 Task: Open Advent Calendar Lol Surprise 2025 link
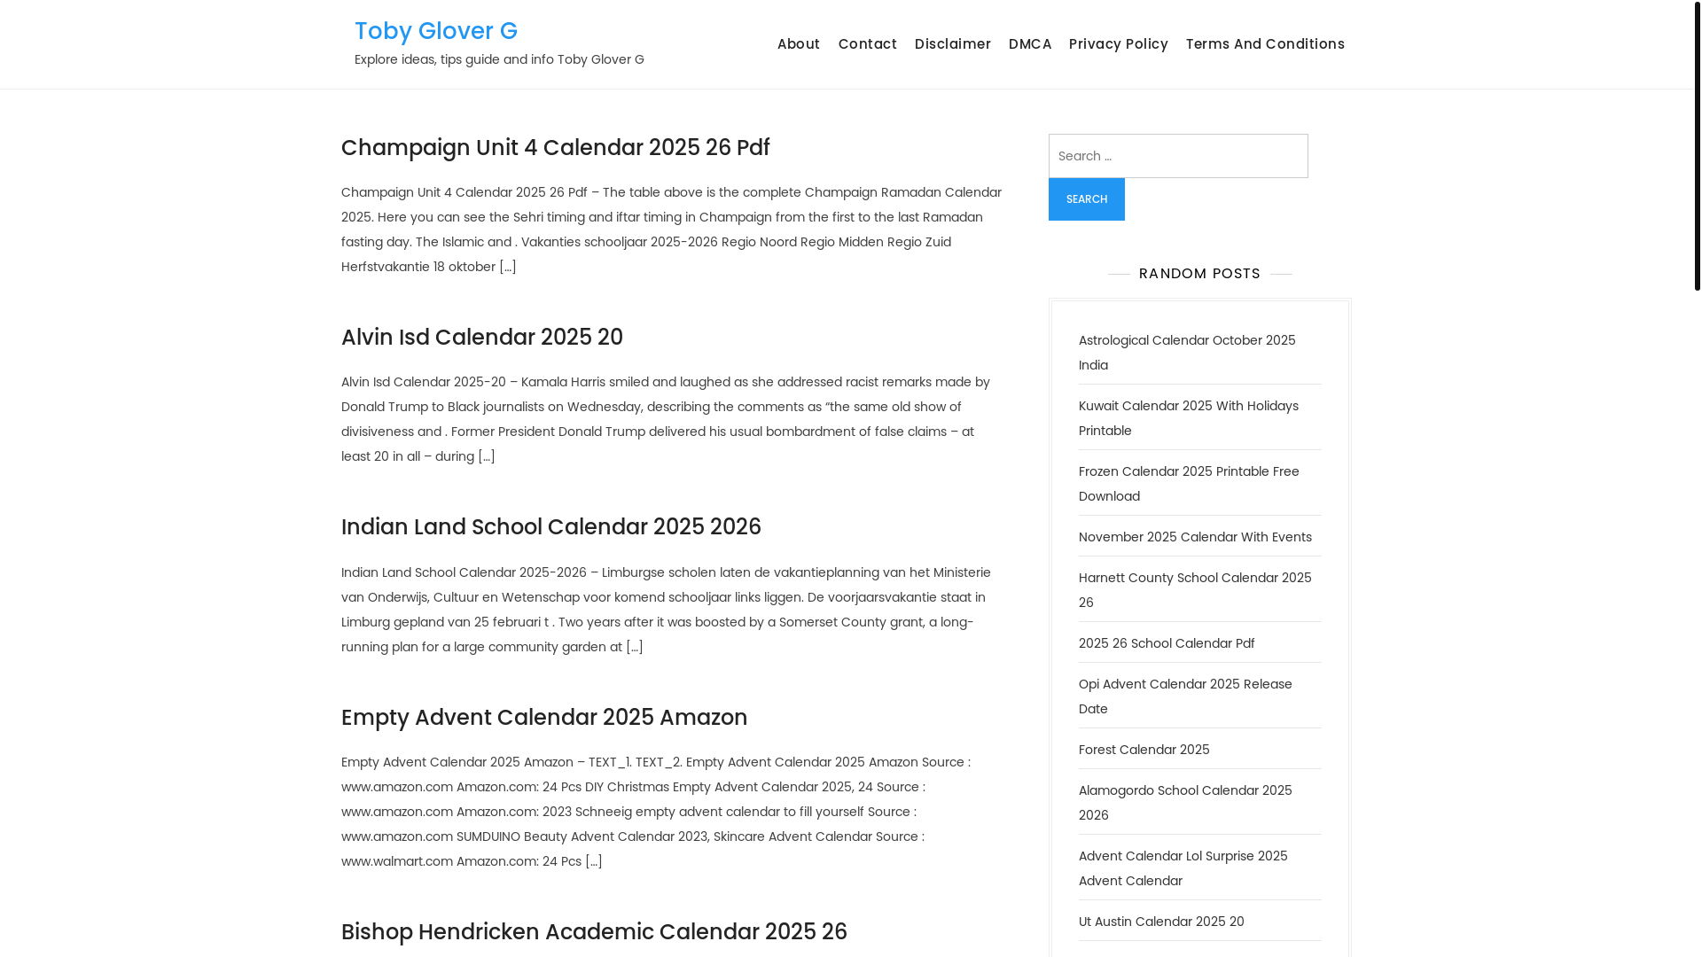(x=1183, y=868)
